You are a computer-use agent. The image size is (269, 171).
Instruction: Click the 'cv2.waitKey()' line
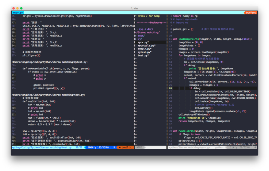pos(204,108)
